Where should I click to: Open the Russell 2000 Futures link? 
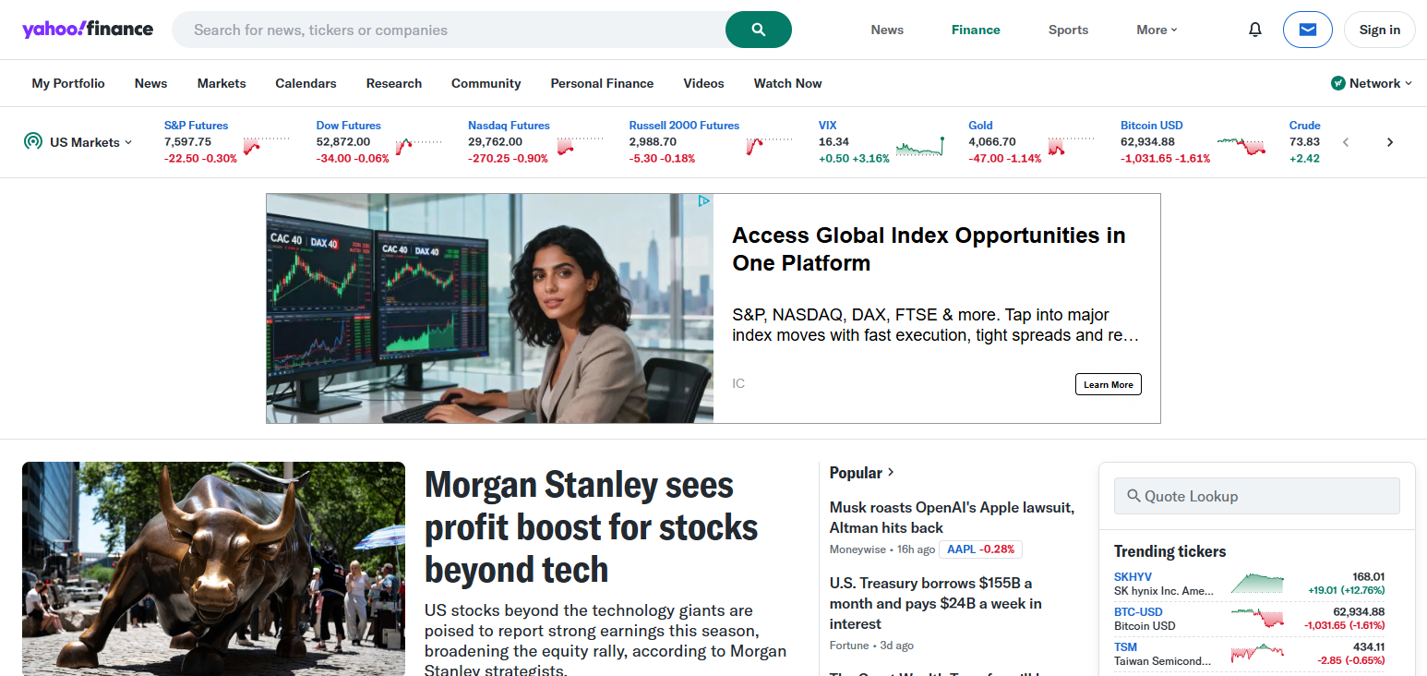pyautogui.click(x=684, y=126)
